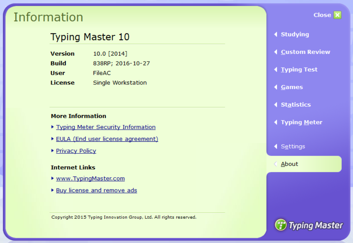Screen dimensions: 353x243
Task: Open Settings in the sidebar
Action: click(x=293, y=147)
